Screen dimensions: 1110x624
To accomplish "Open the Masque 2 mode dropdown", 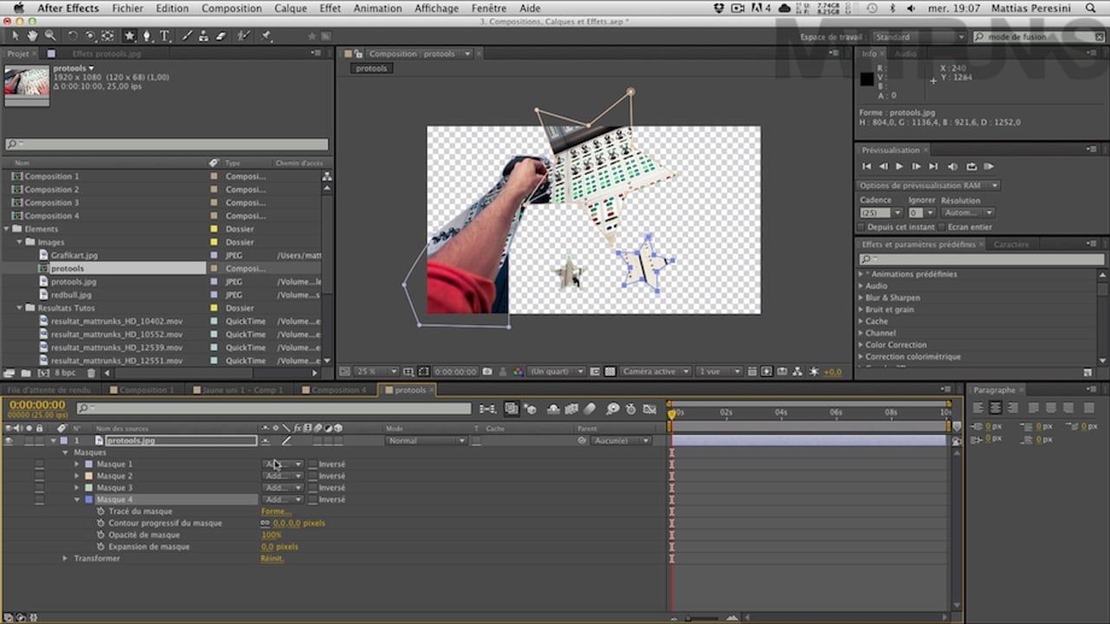I will tap(283, 476).
